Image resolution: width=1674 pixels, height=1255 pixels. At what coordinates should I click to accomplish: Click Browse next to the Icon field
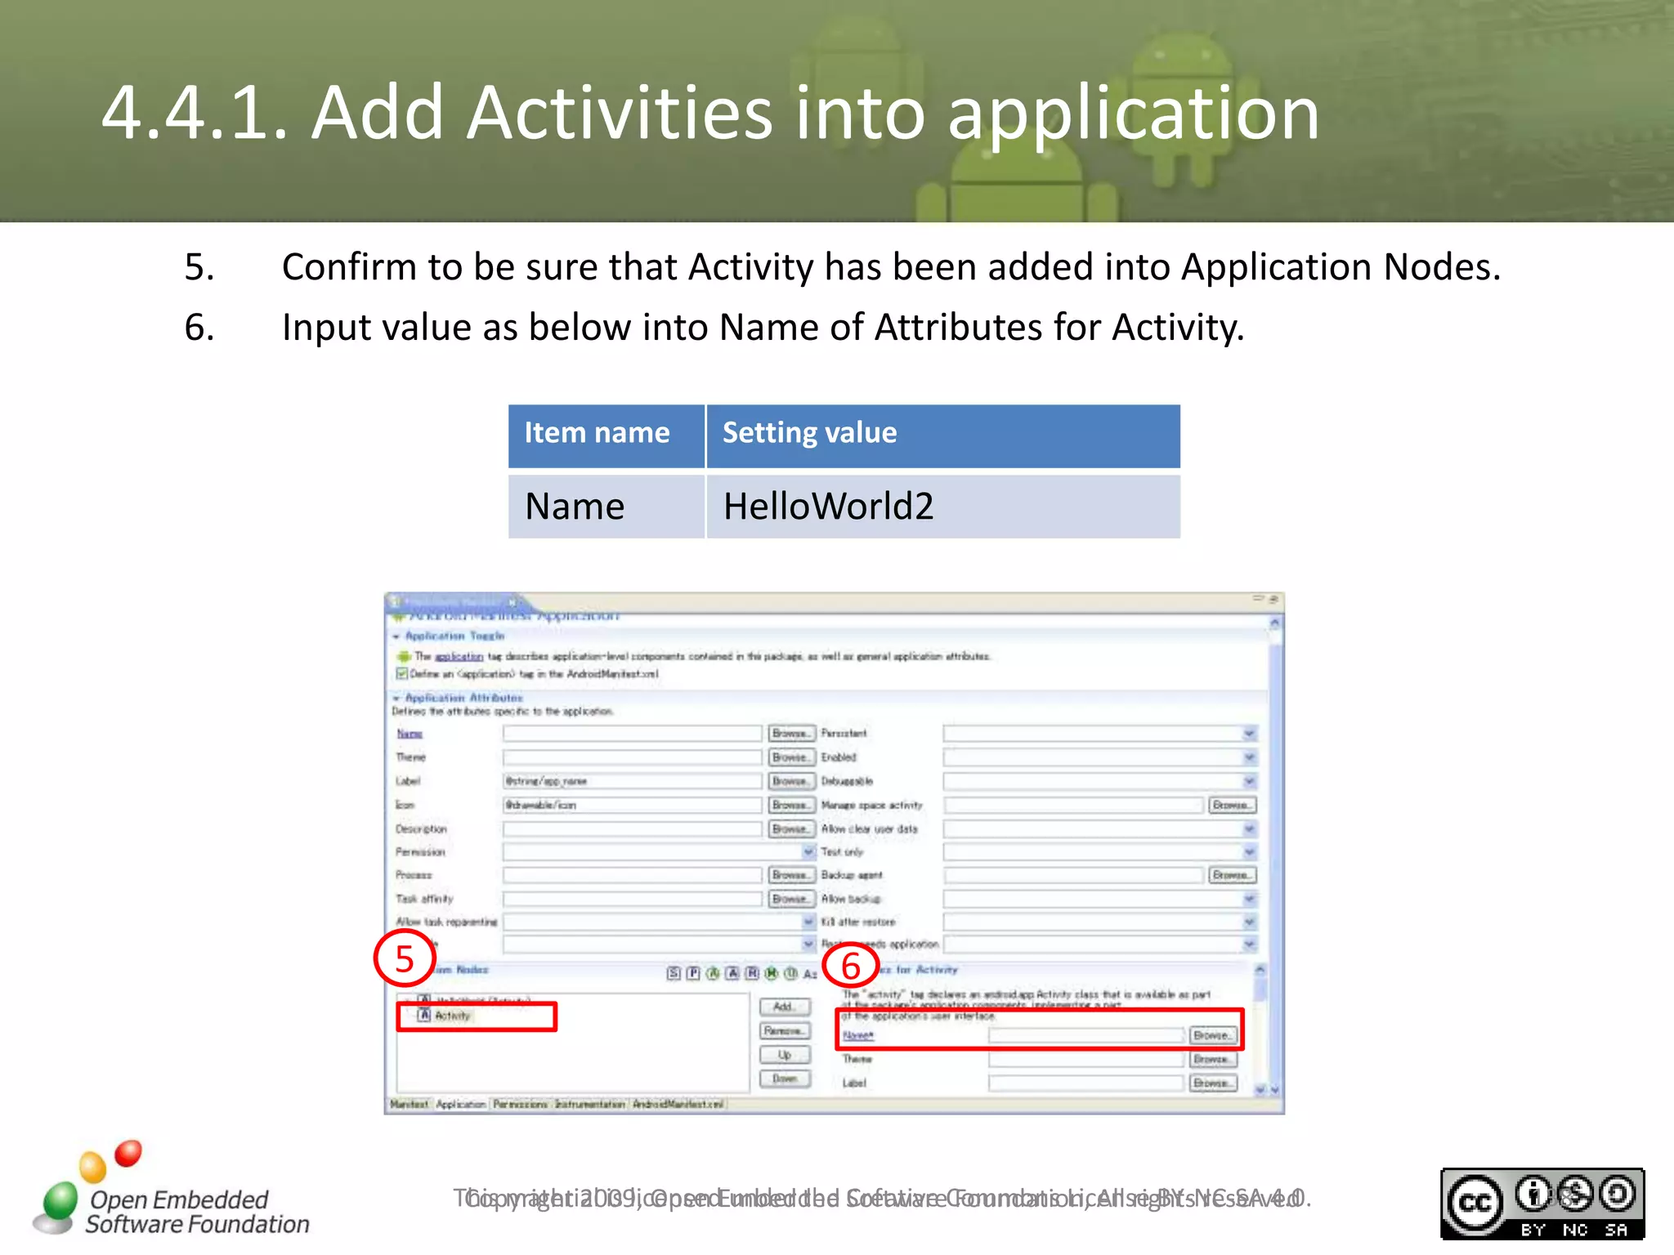(791, 805)
